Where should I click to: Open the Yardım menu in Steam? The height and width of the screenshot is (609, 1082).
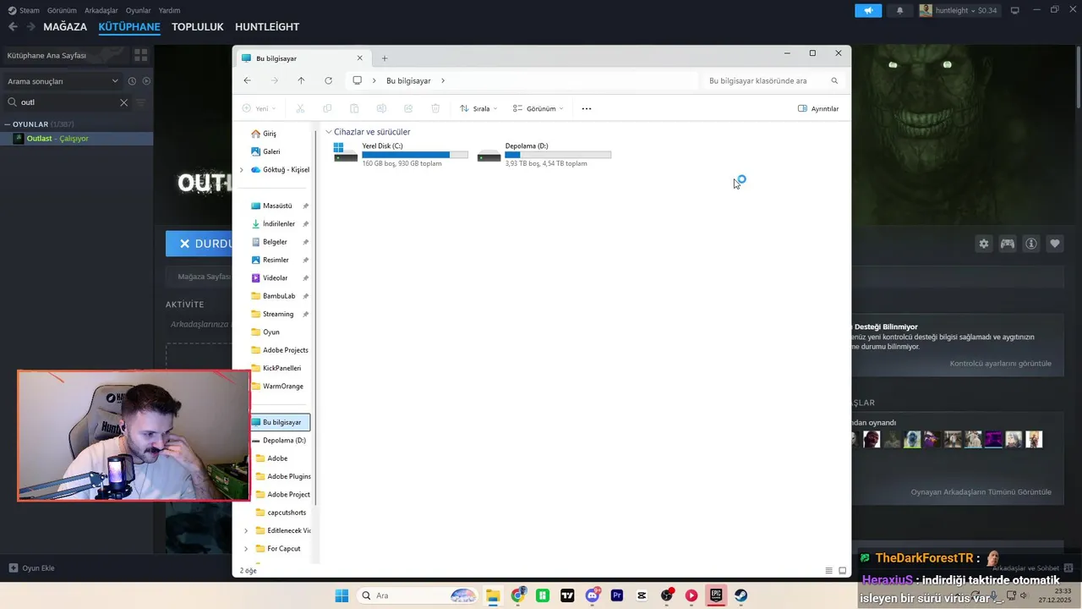pyautogui.click(x=169, y=10)
